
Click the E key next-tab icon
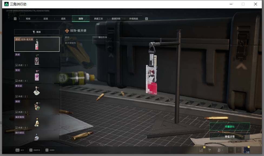coord(146,19)
